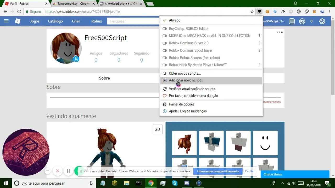Expand options for MOPE.IO script
Viewport: 335px width, 188px height.
[x=260, y=36]
